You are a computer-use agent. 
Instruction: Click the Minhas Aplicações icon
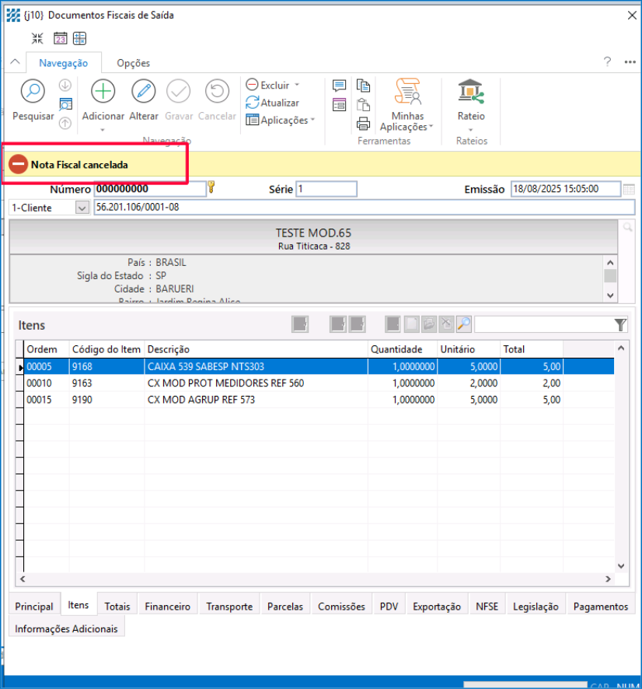coord(407,92)
